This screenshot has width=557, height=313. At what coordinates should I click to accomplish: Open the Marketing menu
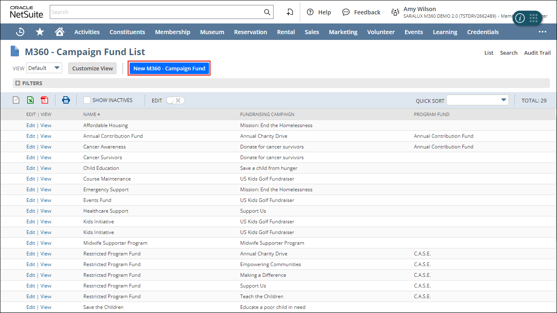click(343, 32)
